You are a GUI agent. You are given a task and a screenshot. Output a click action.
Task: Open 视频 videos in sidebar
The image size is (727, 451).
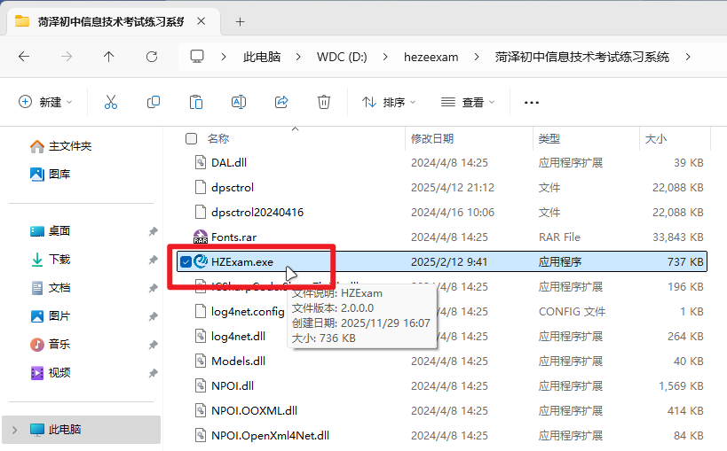(x=50, y=373)
